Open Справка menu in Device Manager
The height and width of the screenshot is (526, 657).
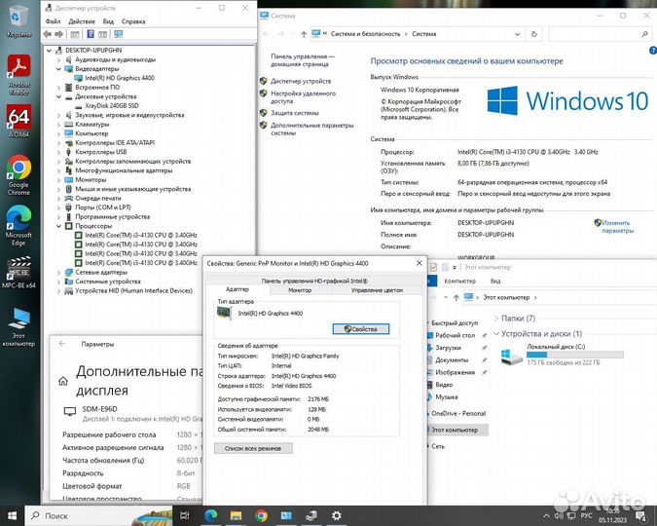[133, 21]
